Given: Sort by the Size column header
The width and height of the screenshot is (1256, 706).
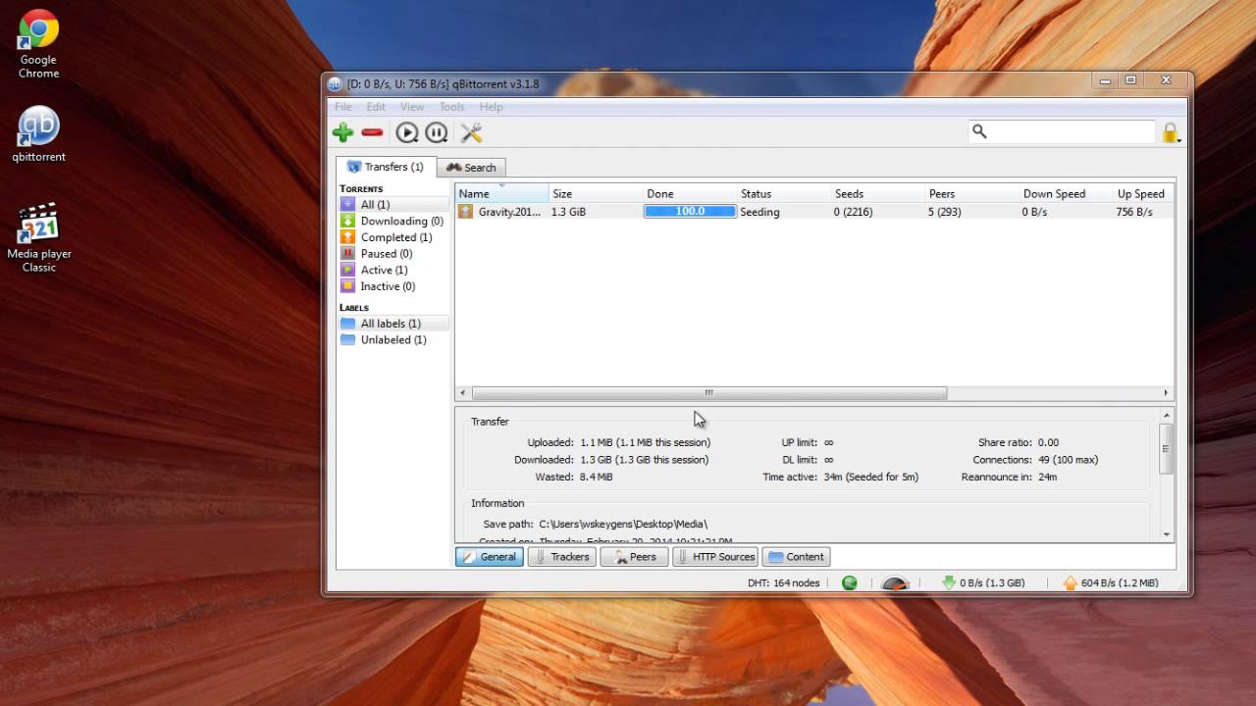Looking at the screenshot, I should click(x=596, y=193).
